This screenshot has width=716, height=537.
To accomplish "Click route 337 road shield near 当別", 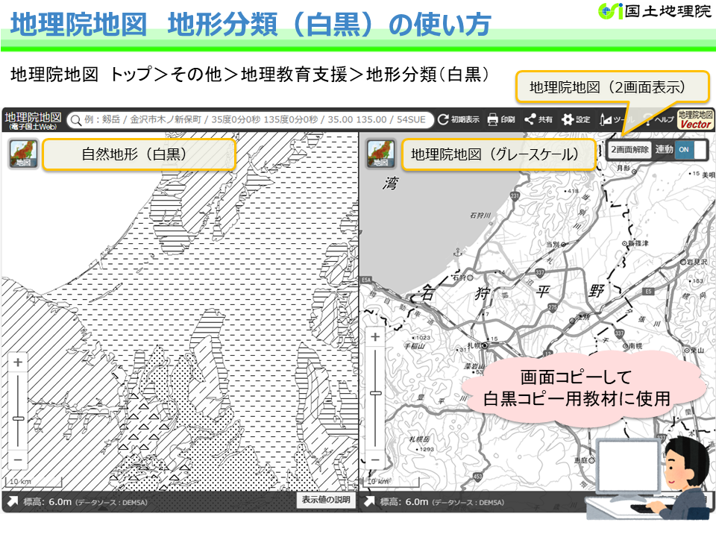I will (x=540, y=273).
